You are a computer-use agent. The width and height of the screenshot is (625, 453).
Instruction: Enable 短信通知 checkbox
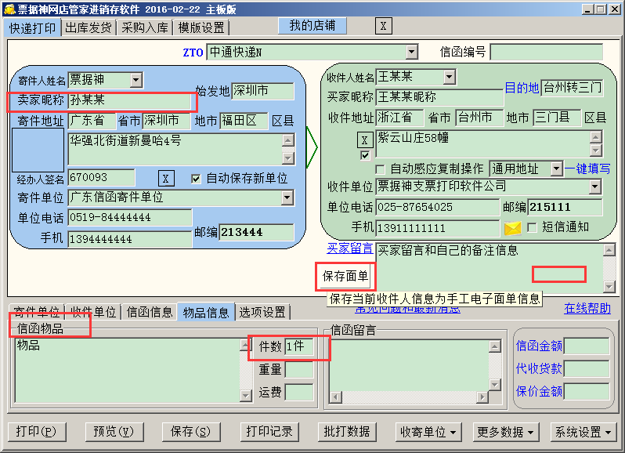532,227
